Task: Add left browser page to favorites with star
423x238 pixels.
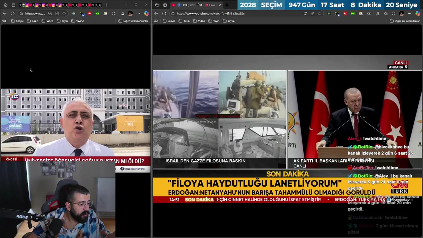Action: 64,14
